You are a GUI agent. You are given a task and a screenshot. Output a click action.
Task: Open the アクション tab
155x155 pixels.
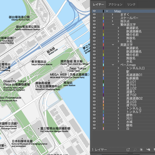[116, 4]
